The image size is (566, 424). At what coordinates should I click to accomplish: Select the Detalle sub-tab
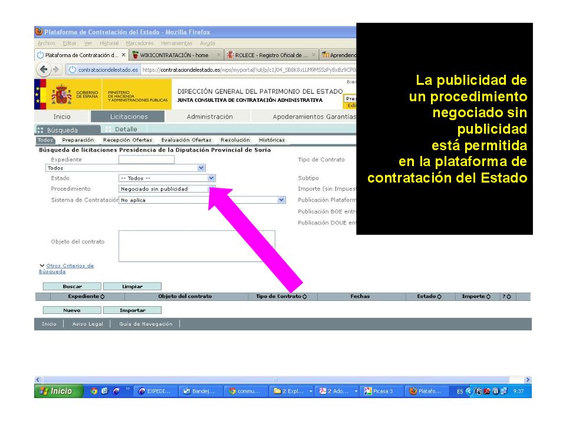click(126, 130)
